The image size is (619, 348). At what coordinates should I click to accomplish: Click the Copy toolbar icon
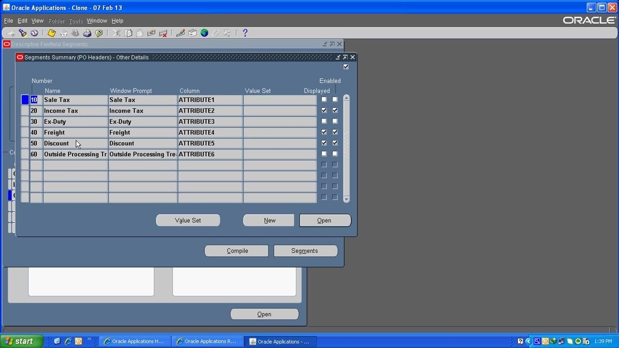pyautogui.click(x=128, y=33)
